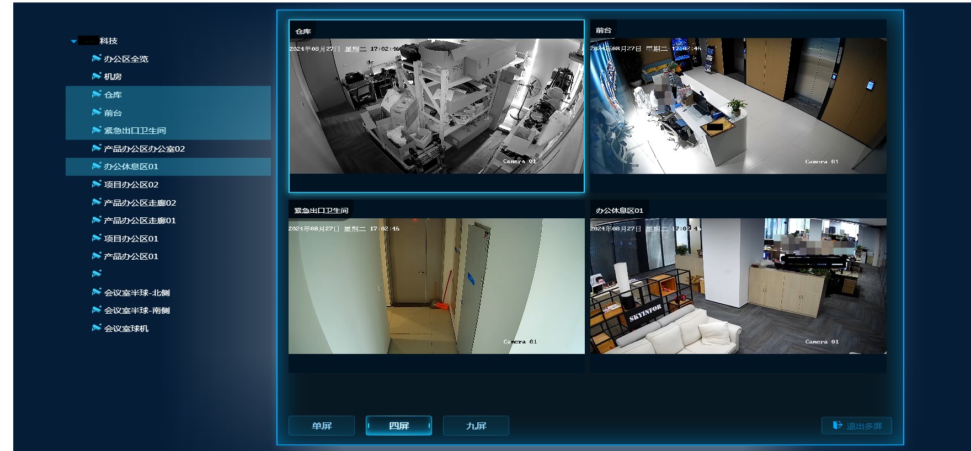This screenshot has height=451, width=971.
Task: Click camera icon beside 产品办公区办公室02
Action: click(97, 148)
